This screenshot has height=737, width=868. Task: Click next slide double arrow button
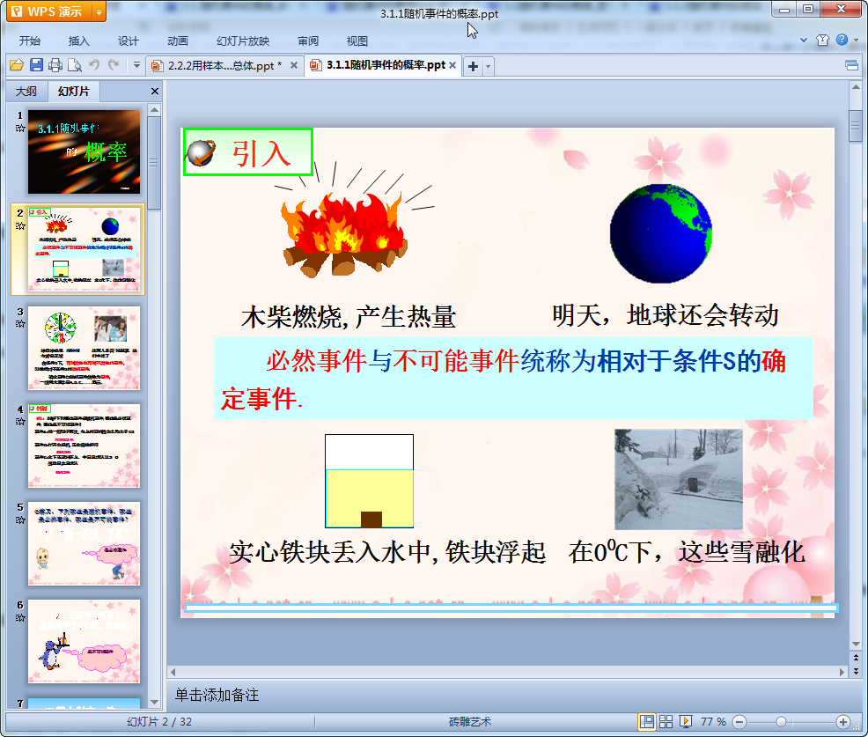[856, 671]
